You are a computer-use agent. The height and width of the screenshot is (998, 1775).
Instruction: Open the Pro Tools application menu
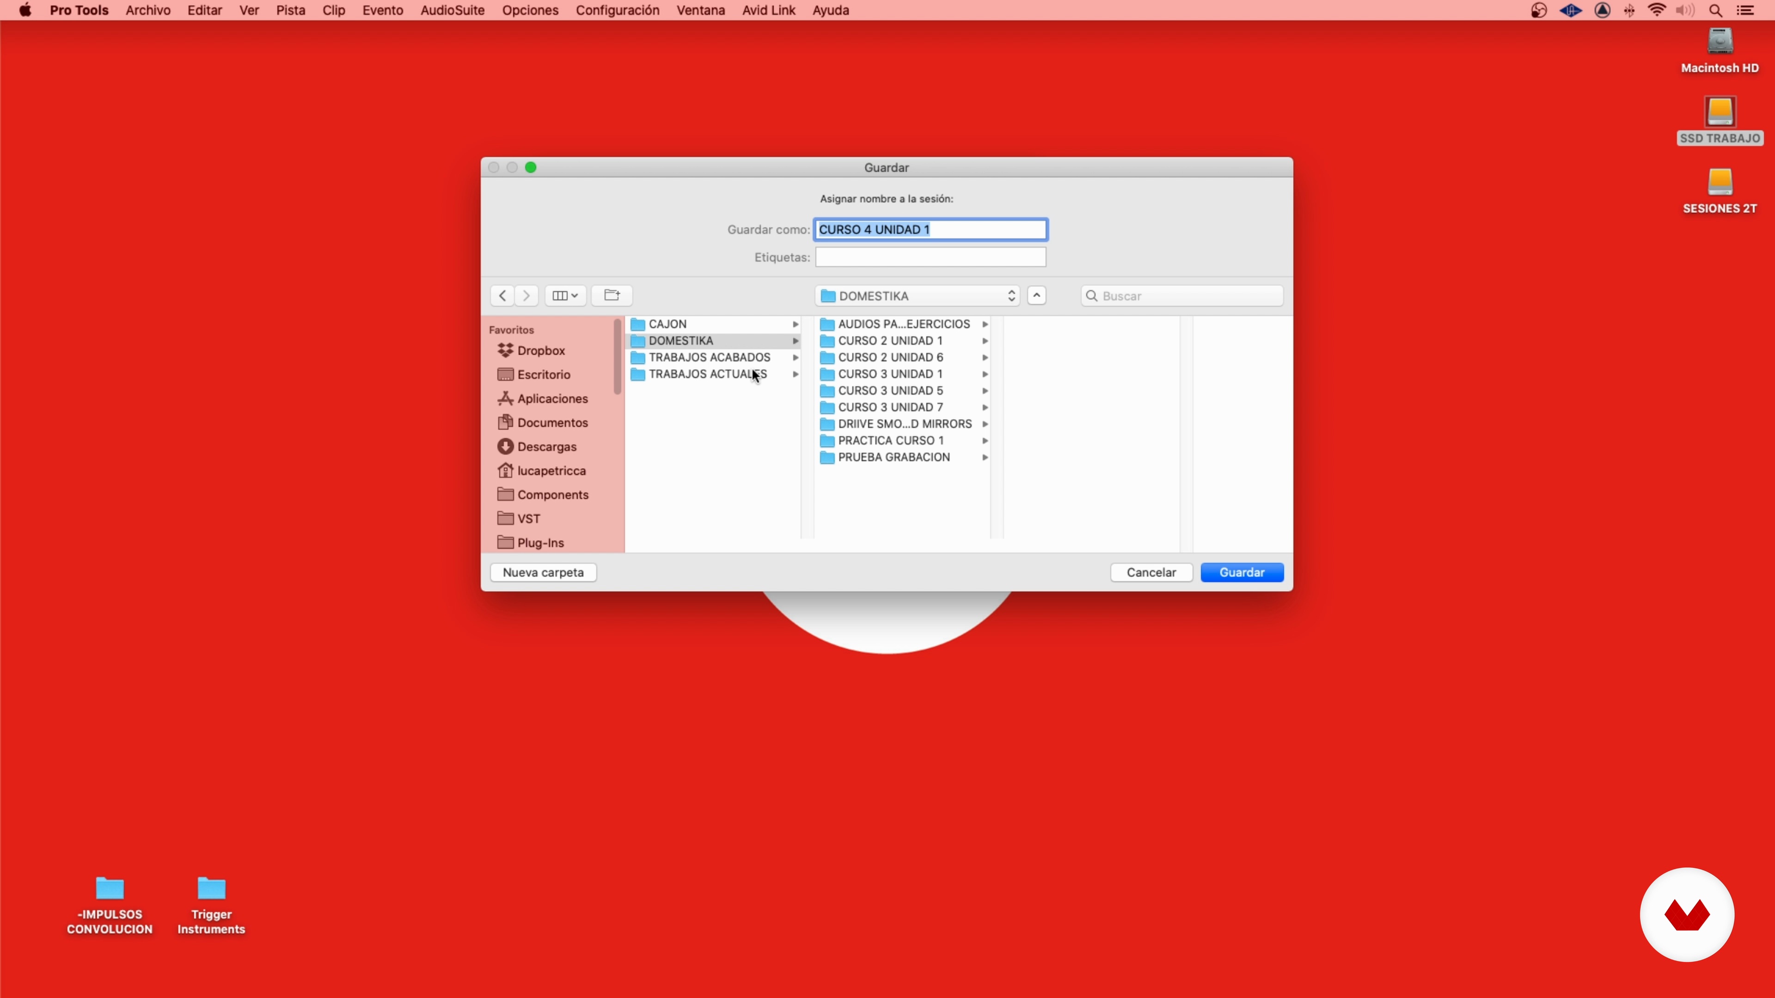[x=79, y=10]
